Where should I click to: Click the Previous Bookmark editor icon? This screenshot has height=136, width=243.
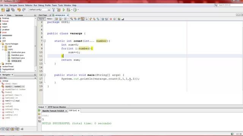91,19
